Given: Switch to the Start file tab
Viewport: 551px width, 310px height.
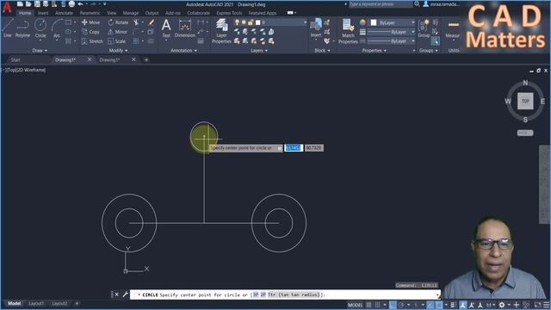Looking at the screenshot, I should [x=15, y=59].
